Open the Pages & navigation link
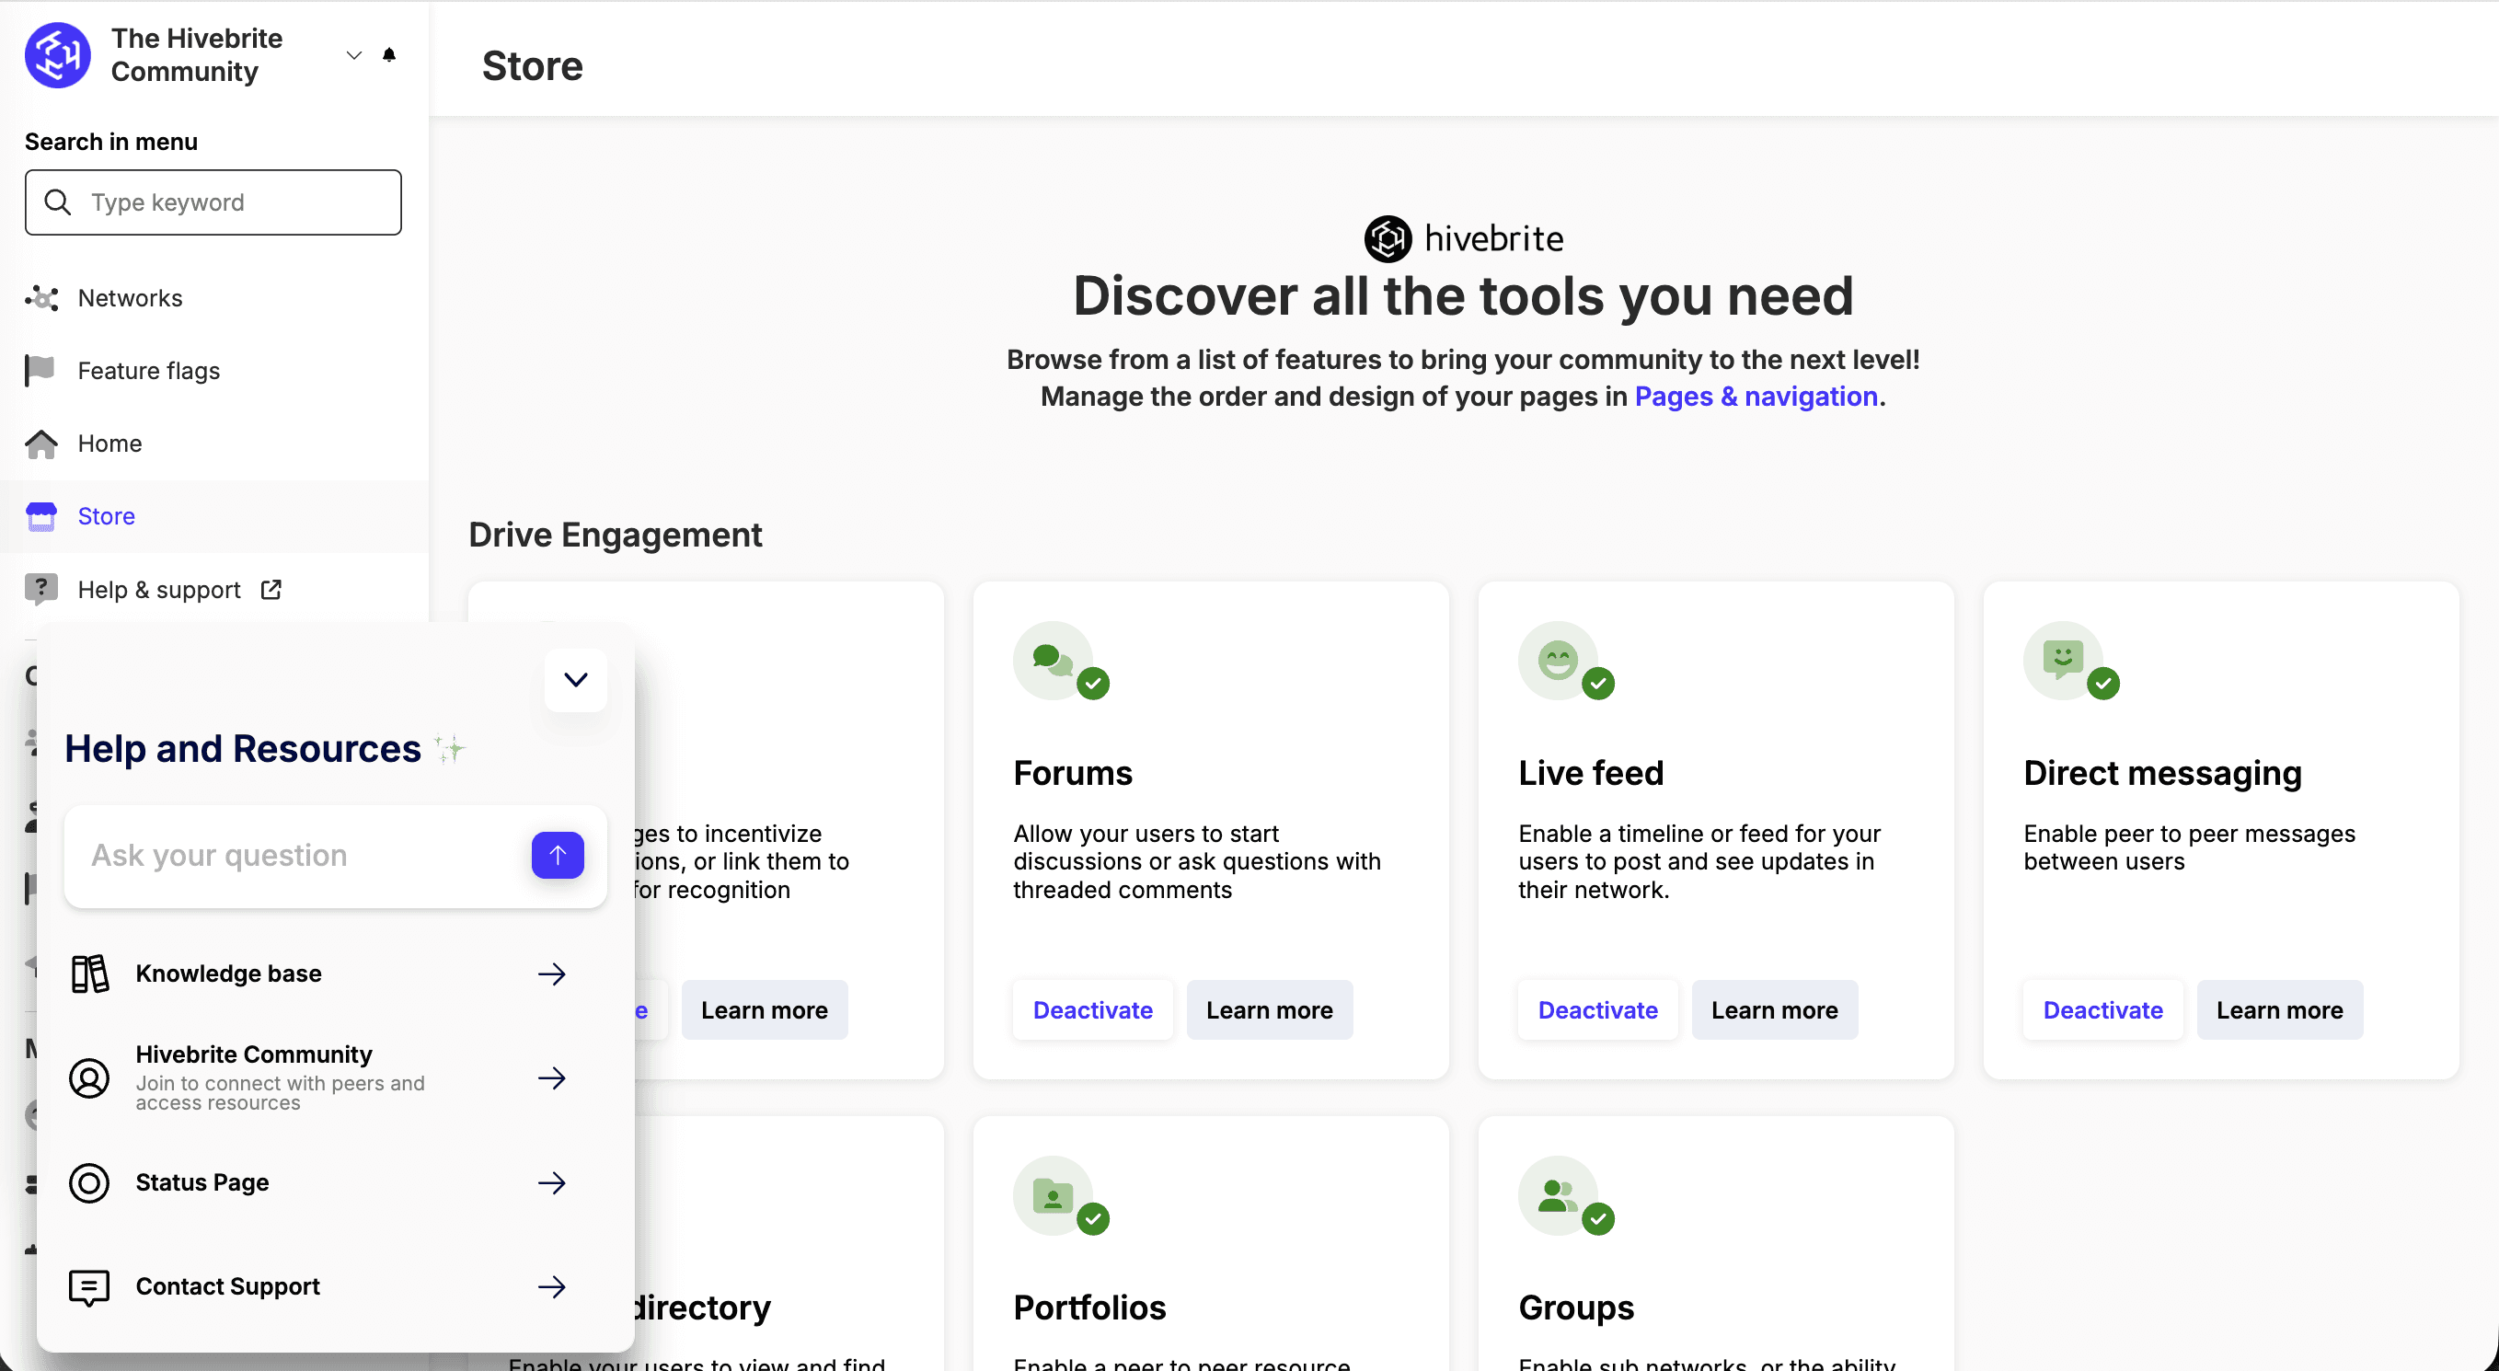The width and height of the screenshot is (2499, 1371). tap(1756, 397)
